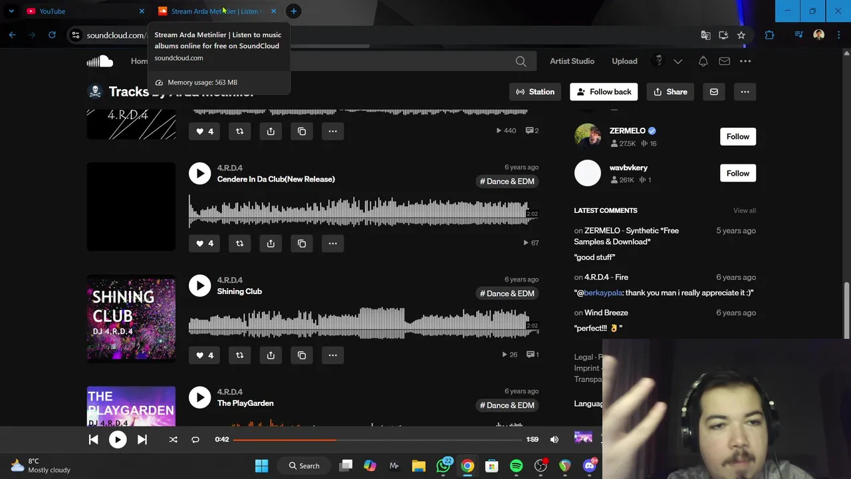Seek within Cendere In Da Club waveform
851x479 pixels.
364,213
